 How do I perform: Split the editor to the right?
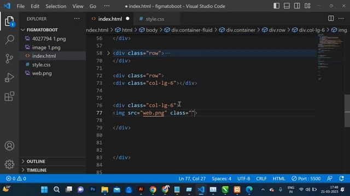(x=331, y=19)
